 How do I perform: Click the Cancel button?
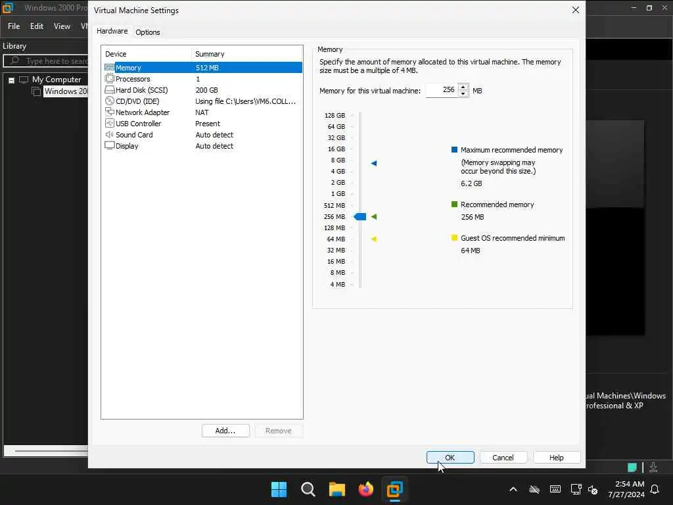pyautogui.click(x=503, y=458)
